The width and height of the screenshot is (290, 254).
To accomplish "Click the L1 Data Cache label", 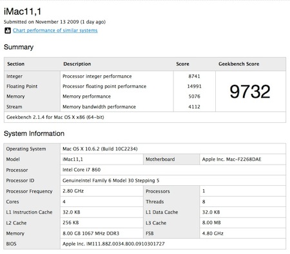I will [162, 212].
